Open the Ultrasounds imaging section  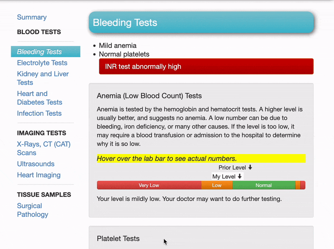point(36,164)
